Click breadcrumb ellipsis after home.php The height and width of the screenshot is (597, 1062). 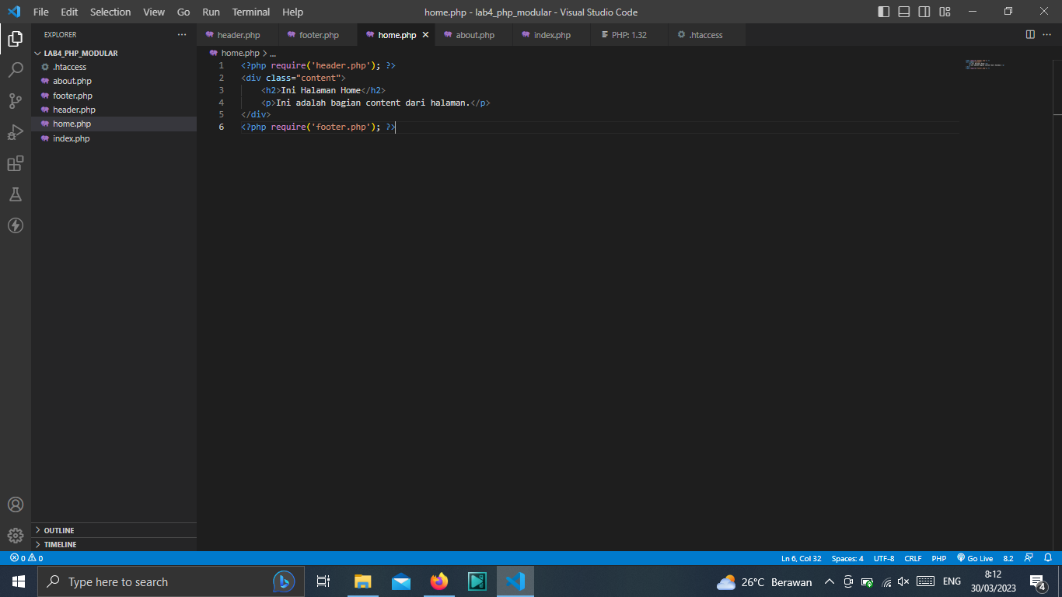tap(273, 53)
